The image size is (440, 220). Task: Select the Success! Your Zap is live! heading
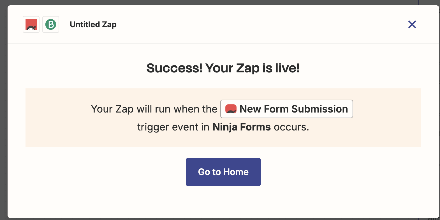point(223,68)
